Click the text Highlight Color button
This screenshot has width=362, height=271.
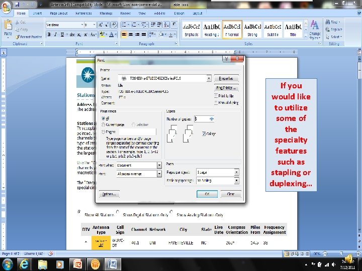(102, 35)
